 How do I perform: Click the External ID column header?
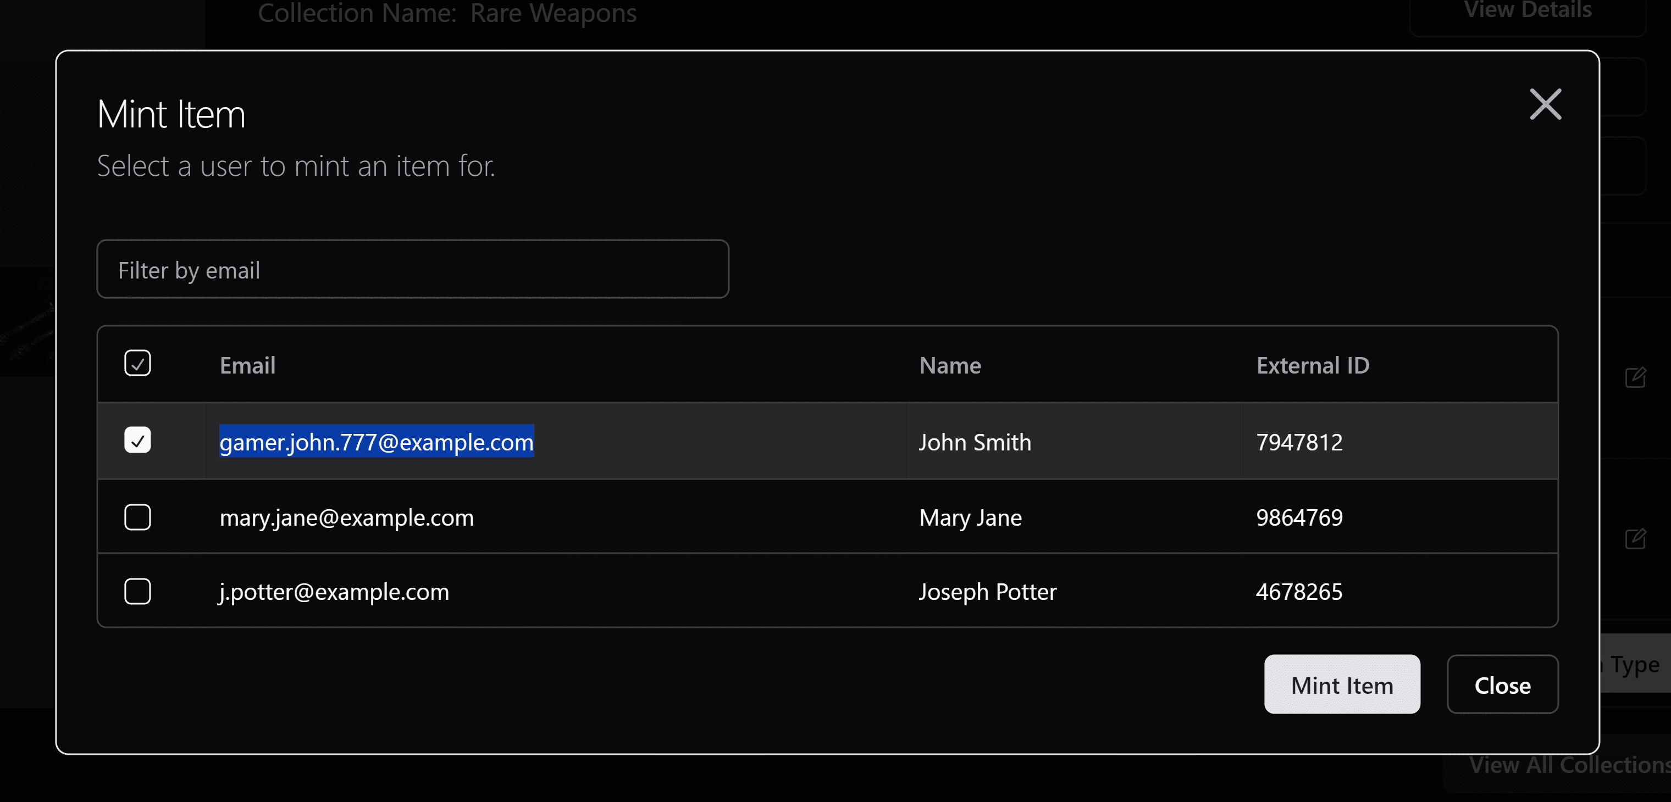1312,366
